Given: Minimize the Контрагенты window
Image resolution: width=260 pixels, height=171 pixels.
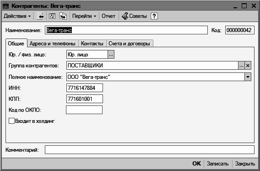Looking at the screenshot, I should tap(235, 6).
